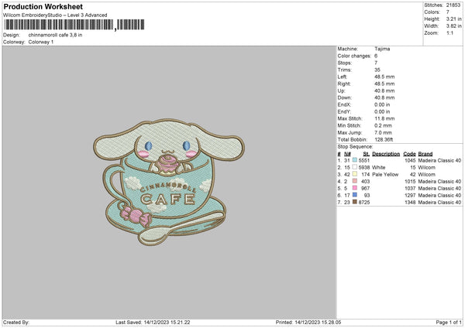Select the salmon pink swatch for thread 403
This screenshot has width=465, height=328.
click(355, 181)
